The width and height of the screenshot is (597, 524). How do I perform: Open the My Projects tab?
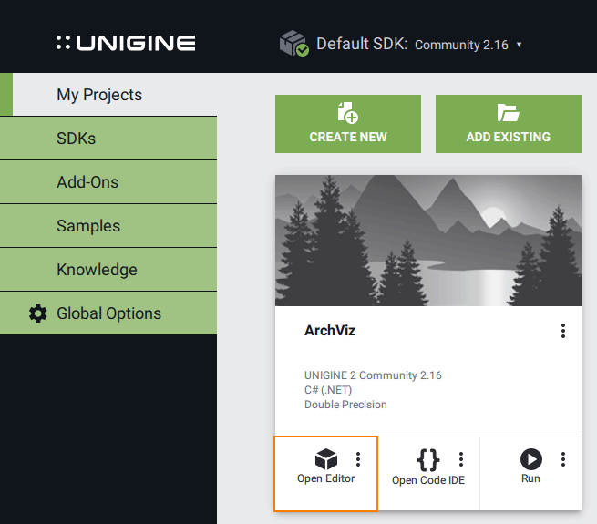tap(99, 95)
